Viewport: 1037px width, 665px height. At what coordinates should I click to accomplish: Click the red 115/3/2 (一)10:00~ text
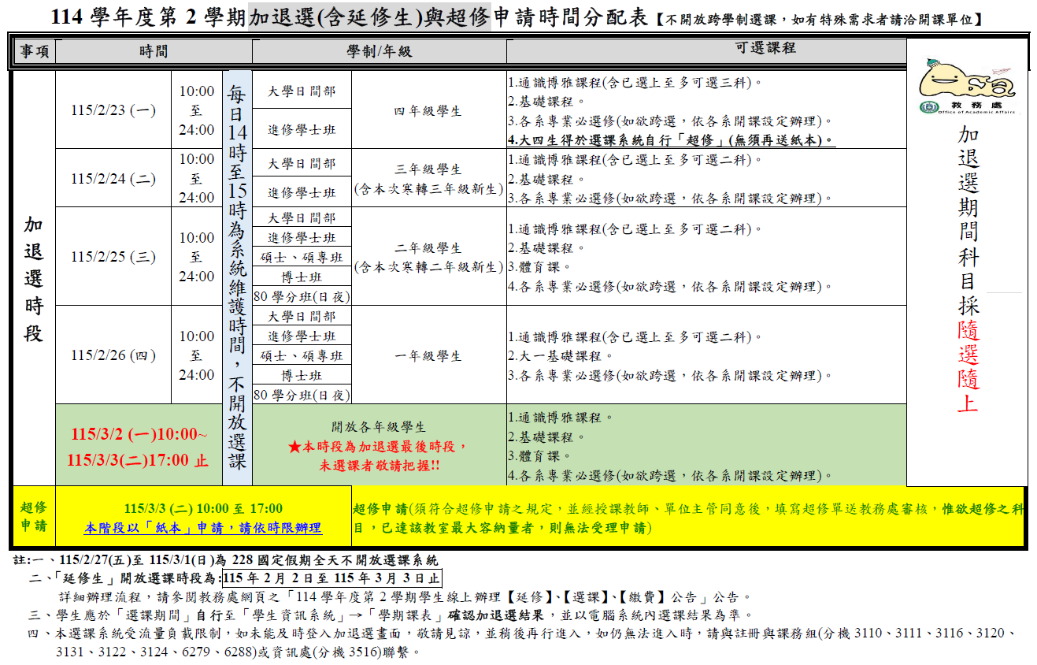point(139,434)
